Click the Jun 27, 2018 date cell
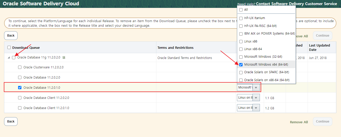The image size is (341, 137). [x=318, y=58]
